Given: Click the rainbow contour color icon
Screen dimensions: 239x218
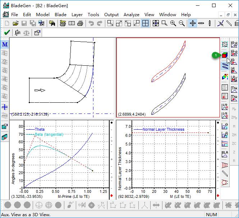Looking at the screenshot, I should click(225, 76).
